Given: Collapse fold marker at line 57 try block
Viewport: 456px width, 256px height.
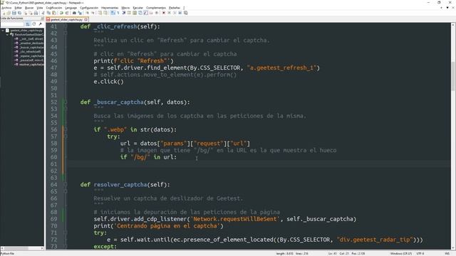Looking at the screenshot, I should click(66, 137).
